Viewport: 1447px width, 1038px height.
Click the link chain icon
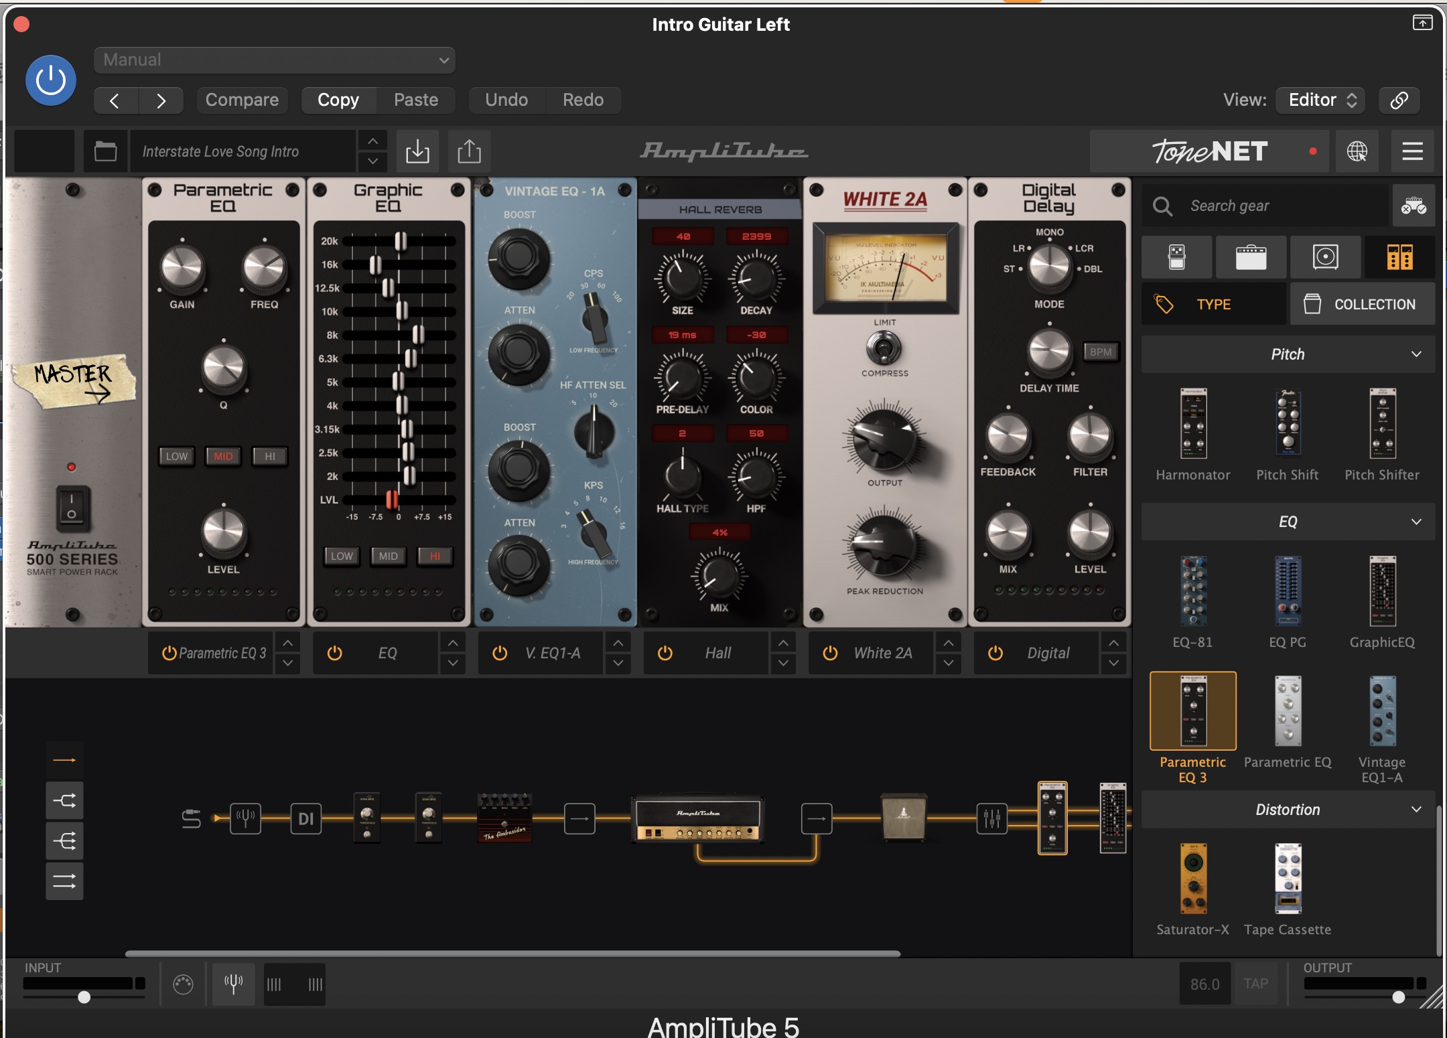point(1399,100)
